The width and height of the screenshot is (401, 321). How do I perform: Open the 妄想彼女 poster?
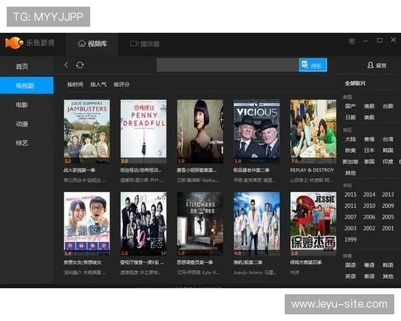pos(87,224)
